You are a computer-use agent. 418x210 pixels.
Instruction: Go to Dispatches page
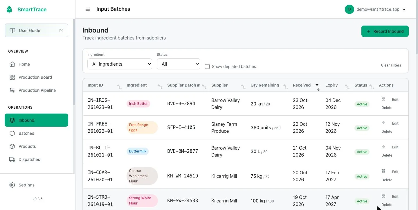36,159
